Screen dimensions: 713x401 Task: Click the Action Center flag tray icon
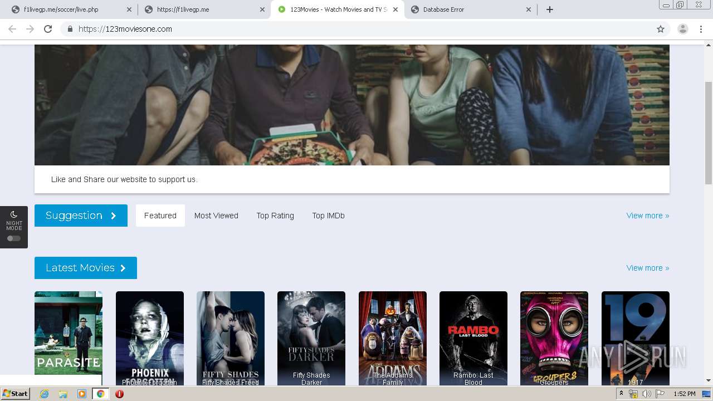[x=660, y=394]
